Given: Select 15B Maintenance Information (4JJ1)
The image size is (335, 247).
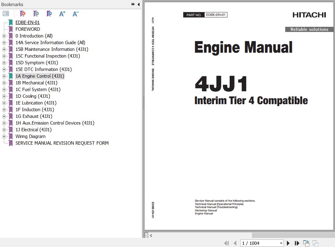Looking at the screenshot, I should (52, 49).
